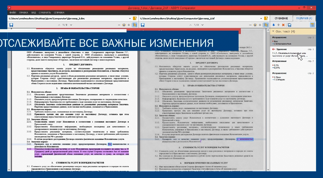Open the ВИД menu
323x178 pixels.
tap(34, 13)
